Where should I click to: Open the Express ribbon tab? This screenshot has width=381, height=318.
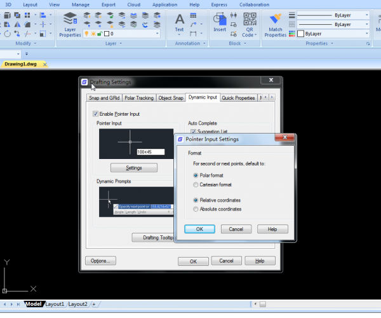(219, 4)
